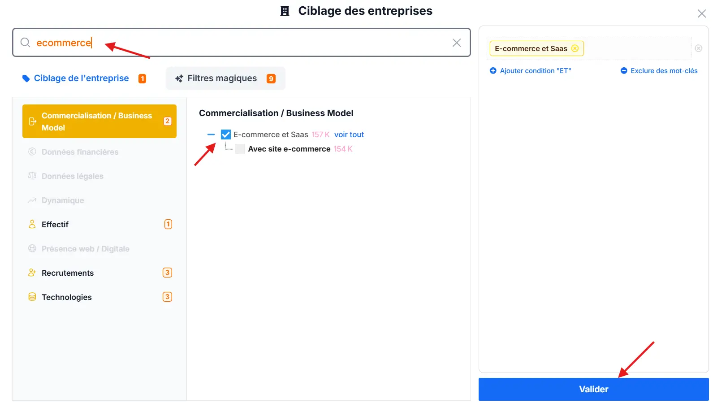Open Effectif category

(x=99, y=225)
